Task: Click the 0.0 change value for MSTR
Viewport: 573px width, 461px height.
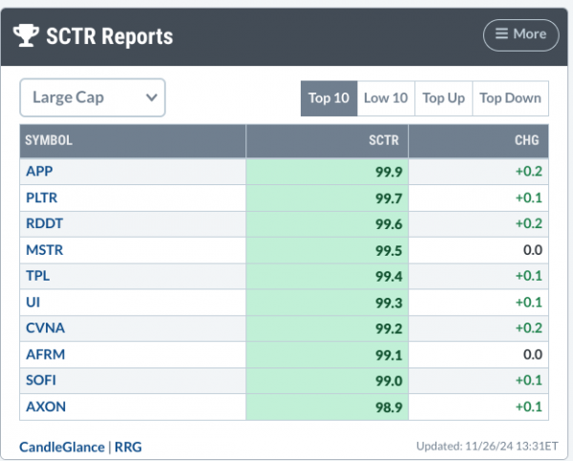Action: [x=533, y=250]
